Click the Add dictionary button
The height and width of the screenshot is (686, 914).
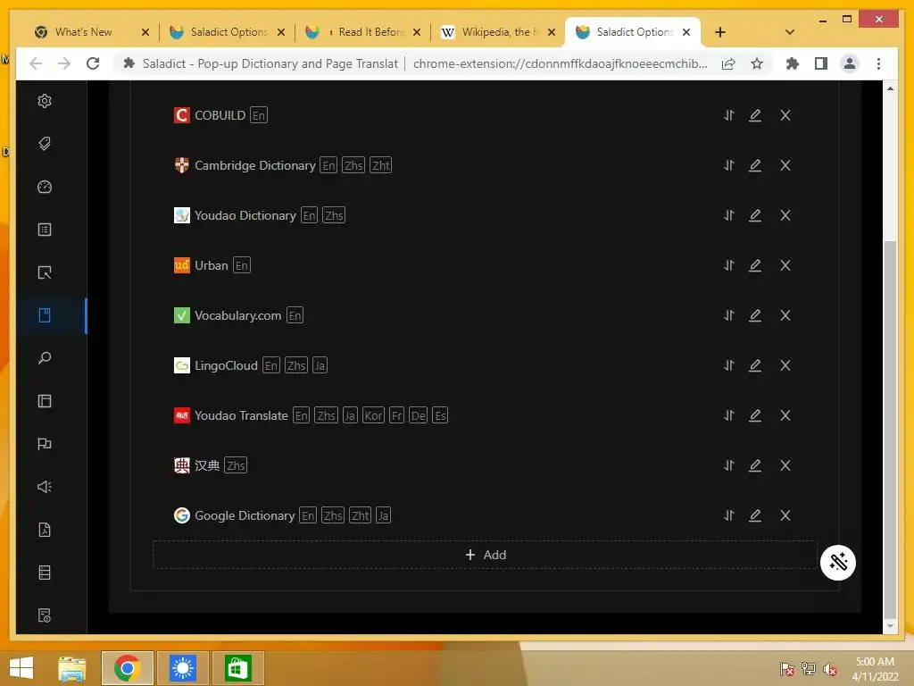(485, 555)
